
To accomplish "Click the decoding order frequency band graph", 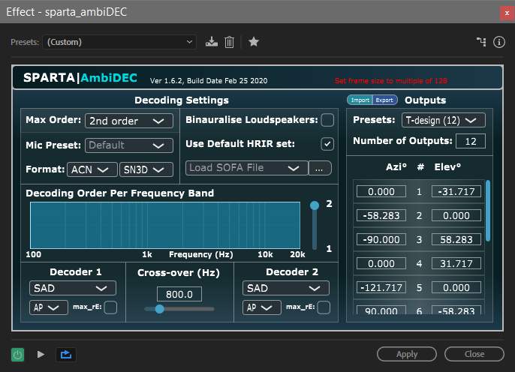I will tap(165, 225).
